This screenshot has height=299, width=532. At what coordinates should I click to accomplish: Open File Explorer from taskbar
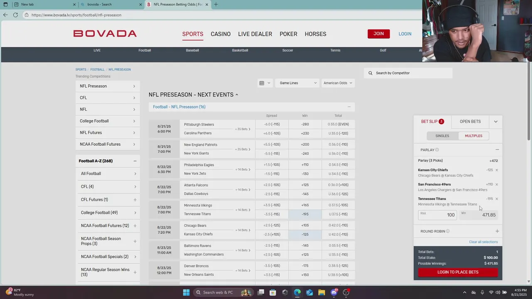pos(322,292)
